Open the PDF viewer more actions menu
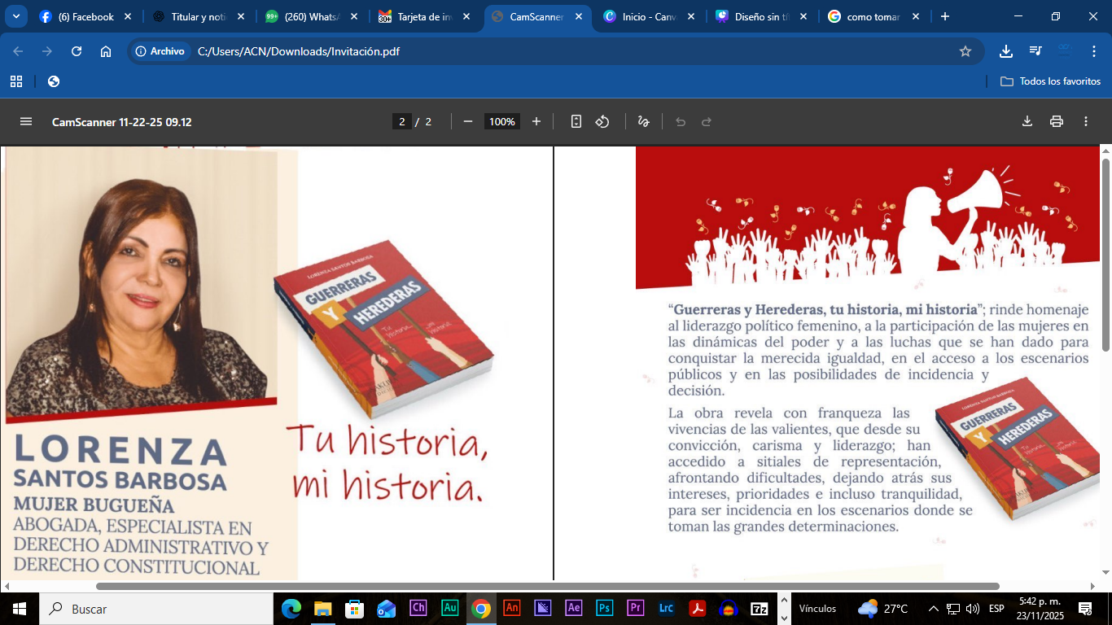The height and width of the screenshot is (625, 1112). (1086, 122)
